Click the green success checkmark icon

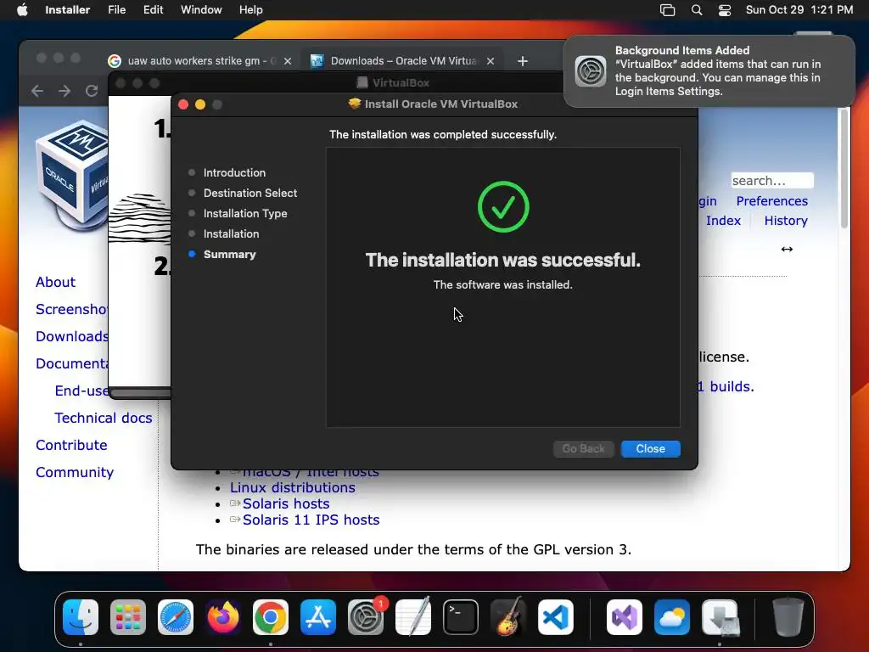point(503,207)
